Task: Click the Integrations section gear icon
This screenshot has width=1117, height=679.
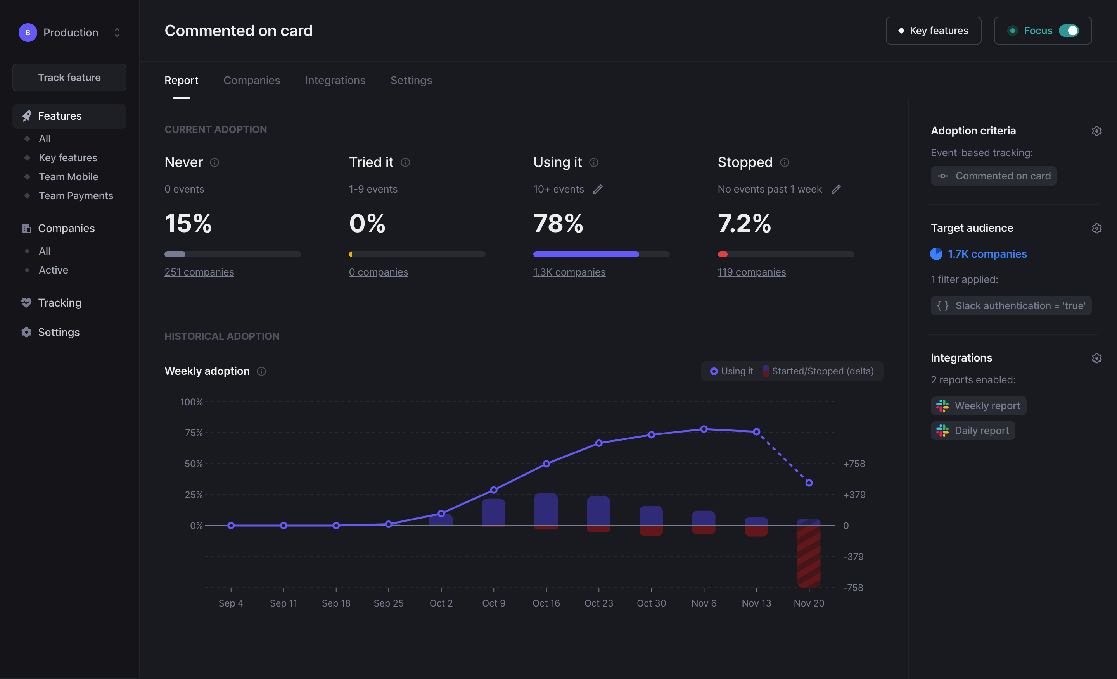Action: click(1096, 358)
